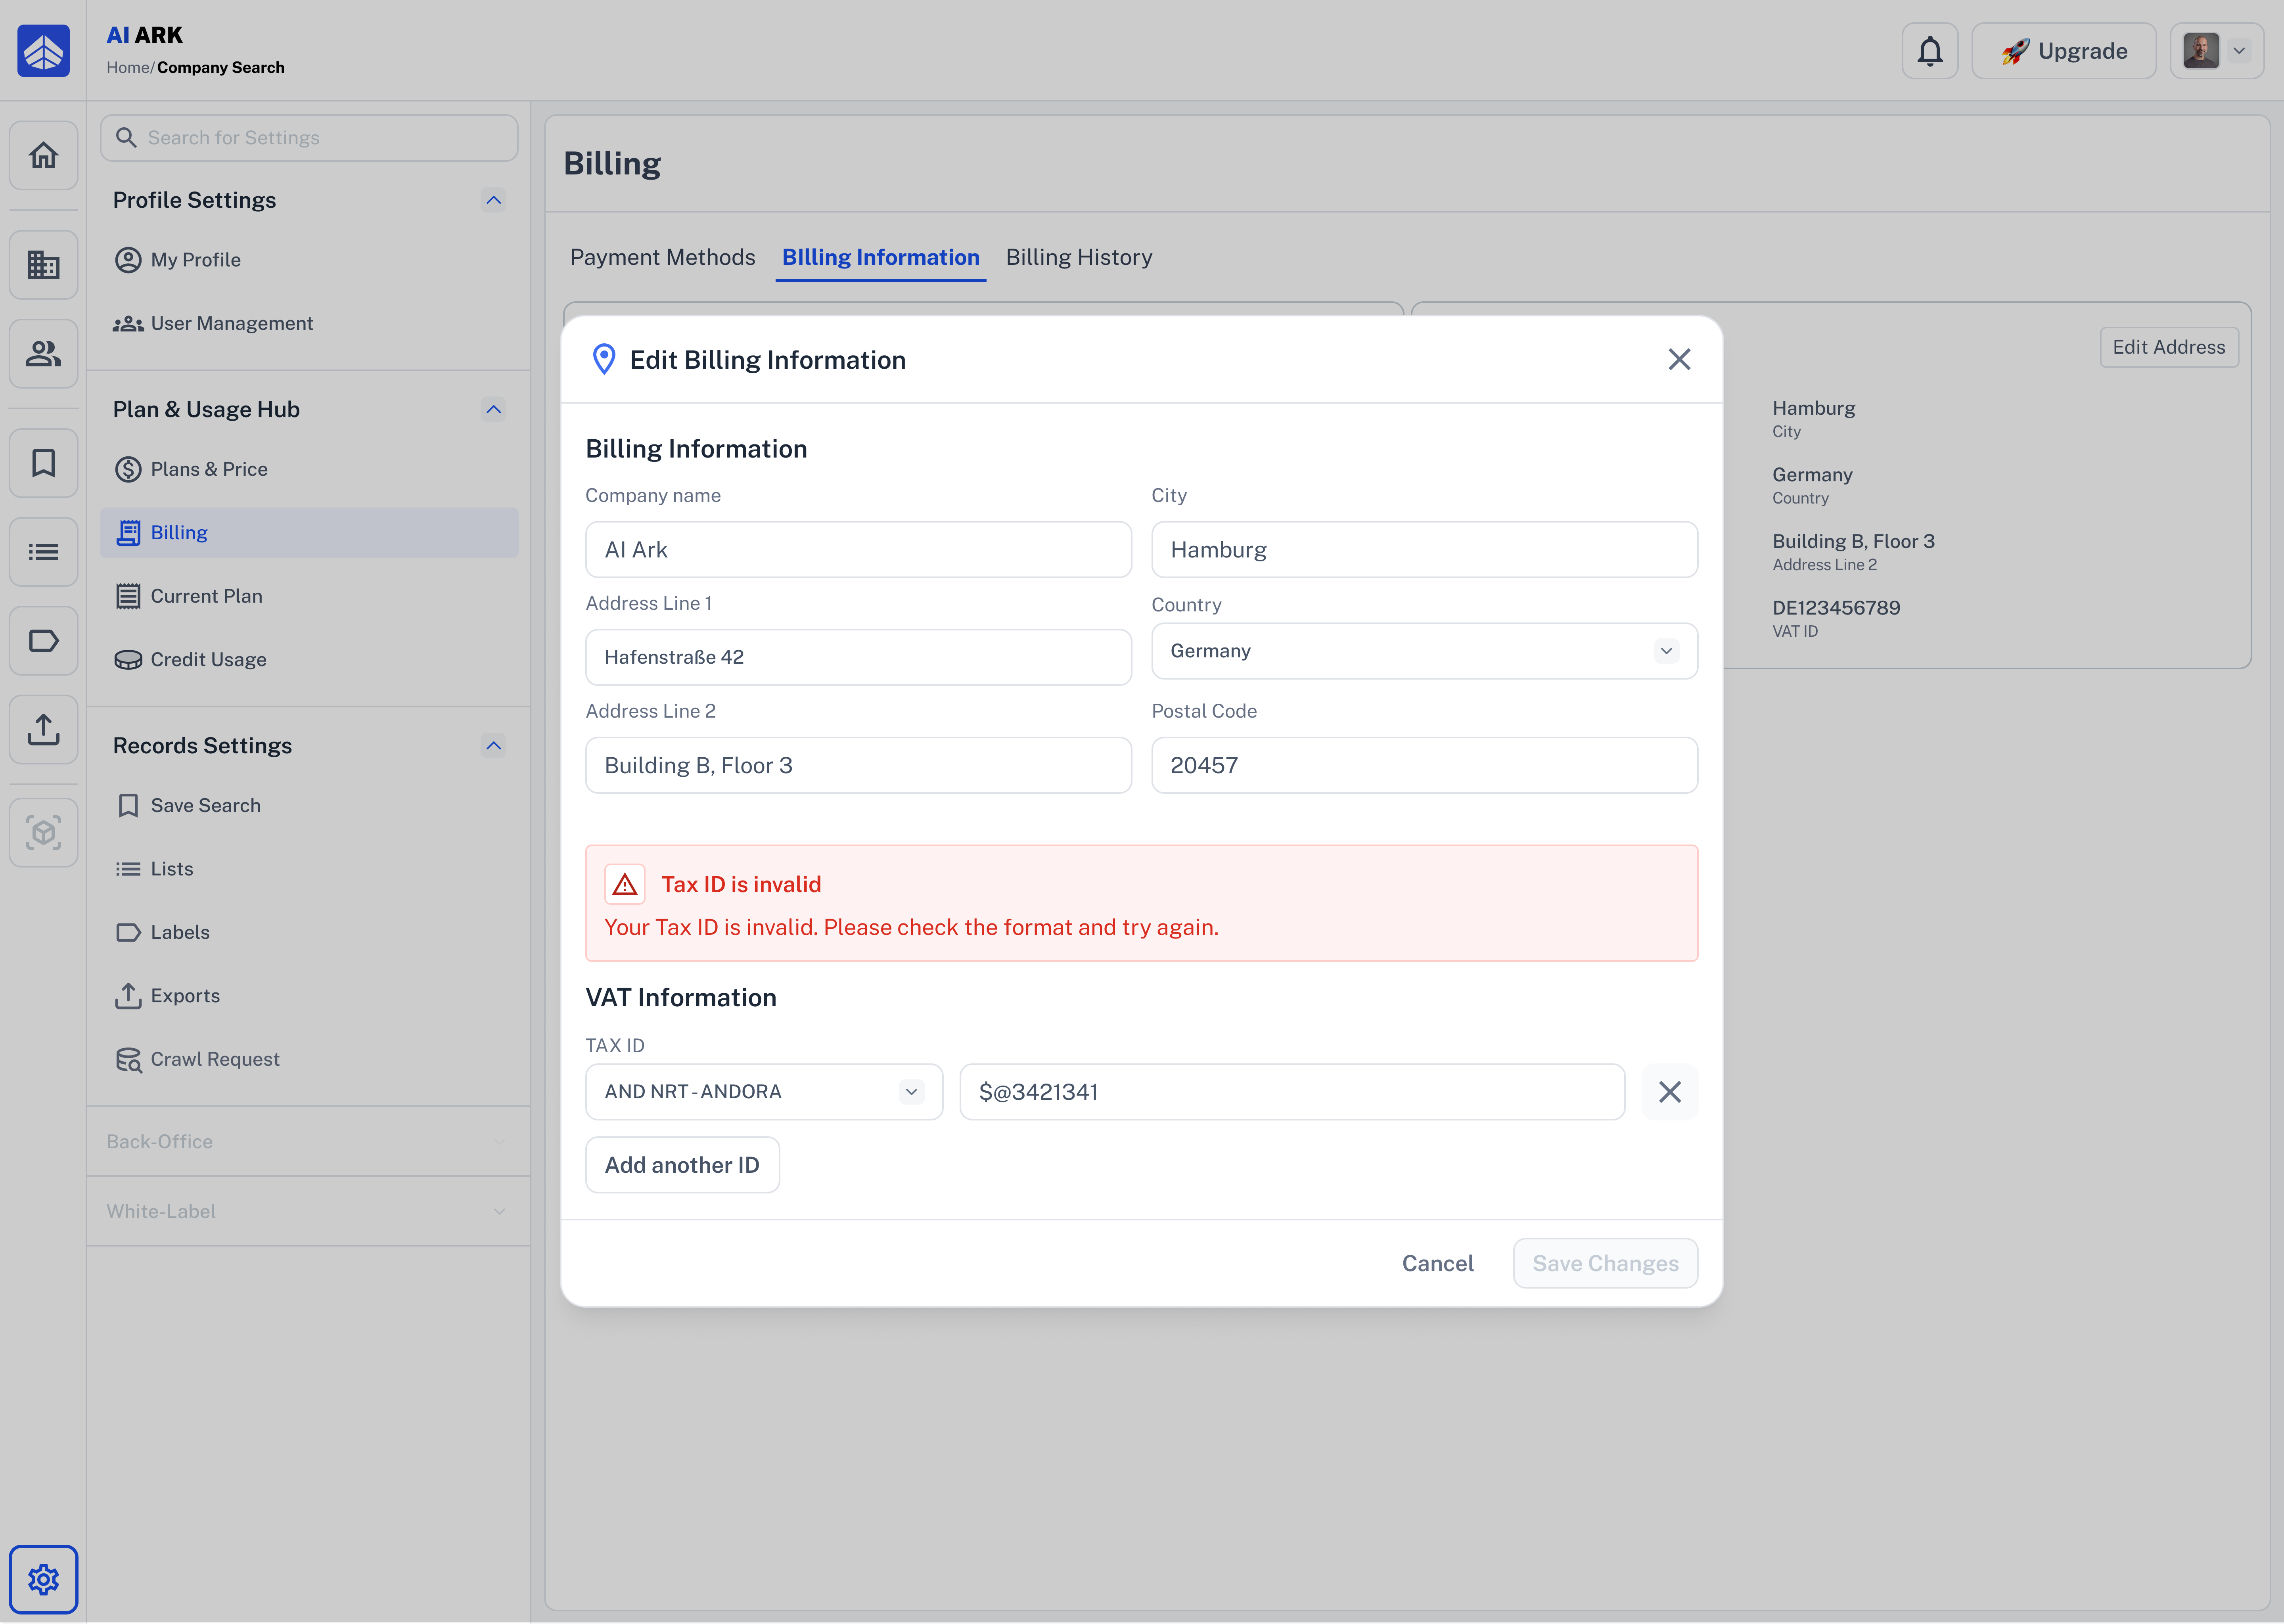Click the Company name field
Viewport: 2284px width, 1624px height.
858,550
